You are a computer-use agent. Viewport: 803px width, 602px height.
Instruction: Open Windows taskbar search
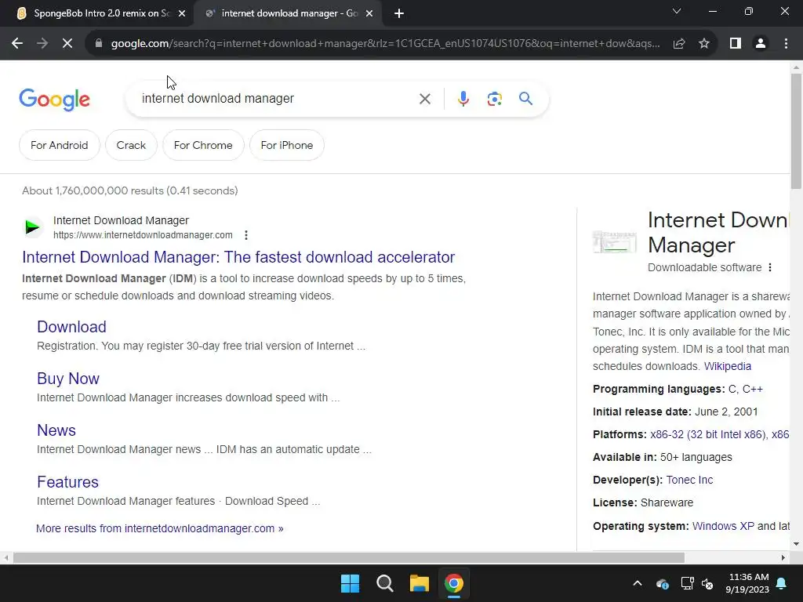384,583
